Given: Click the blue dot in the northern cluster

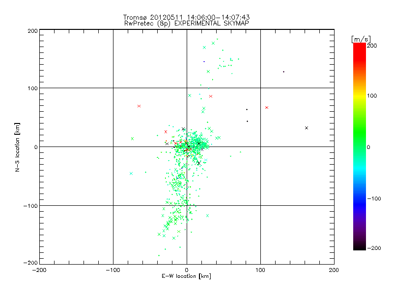Looking at the screenshot, I should tap(204, 62).
